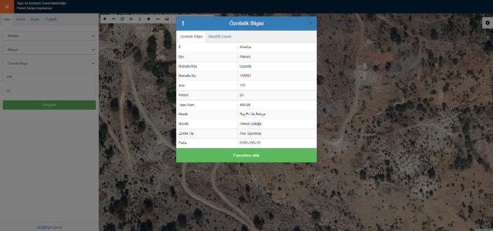Screen dimensions: 493x231
Task: Open the map settings gear
Action: (487, 23)
